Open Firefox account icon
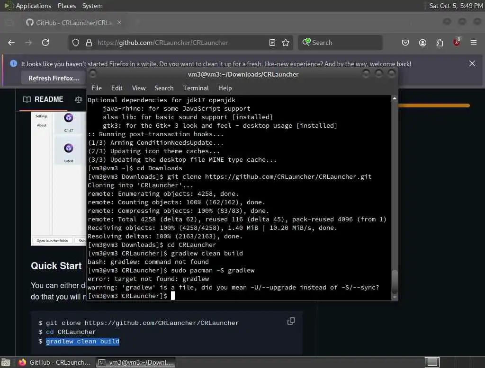Viewport: 485px width, 368px height. 422,43
